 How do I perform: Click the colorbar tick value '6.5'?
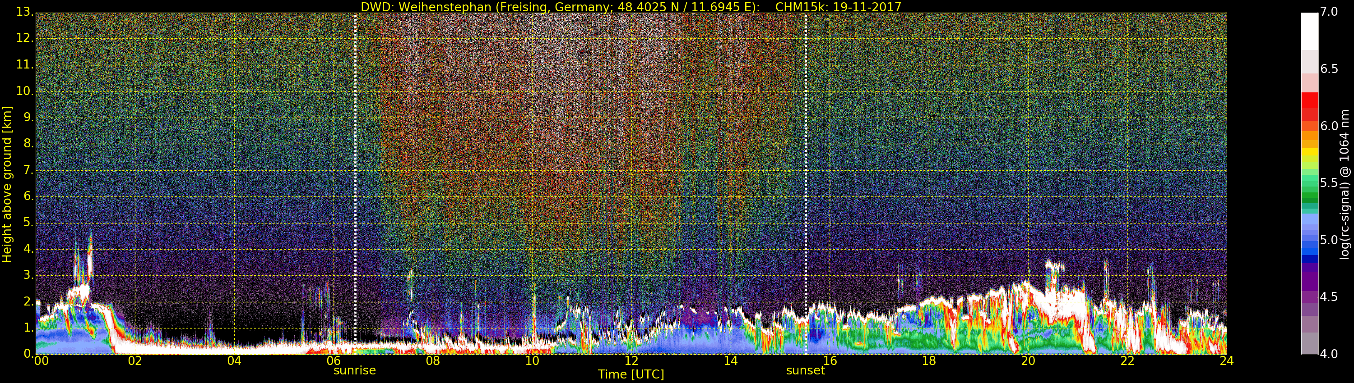(1329, 69)
